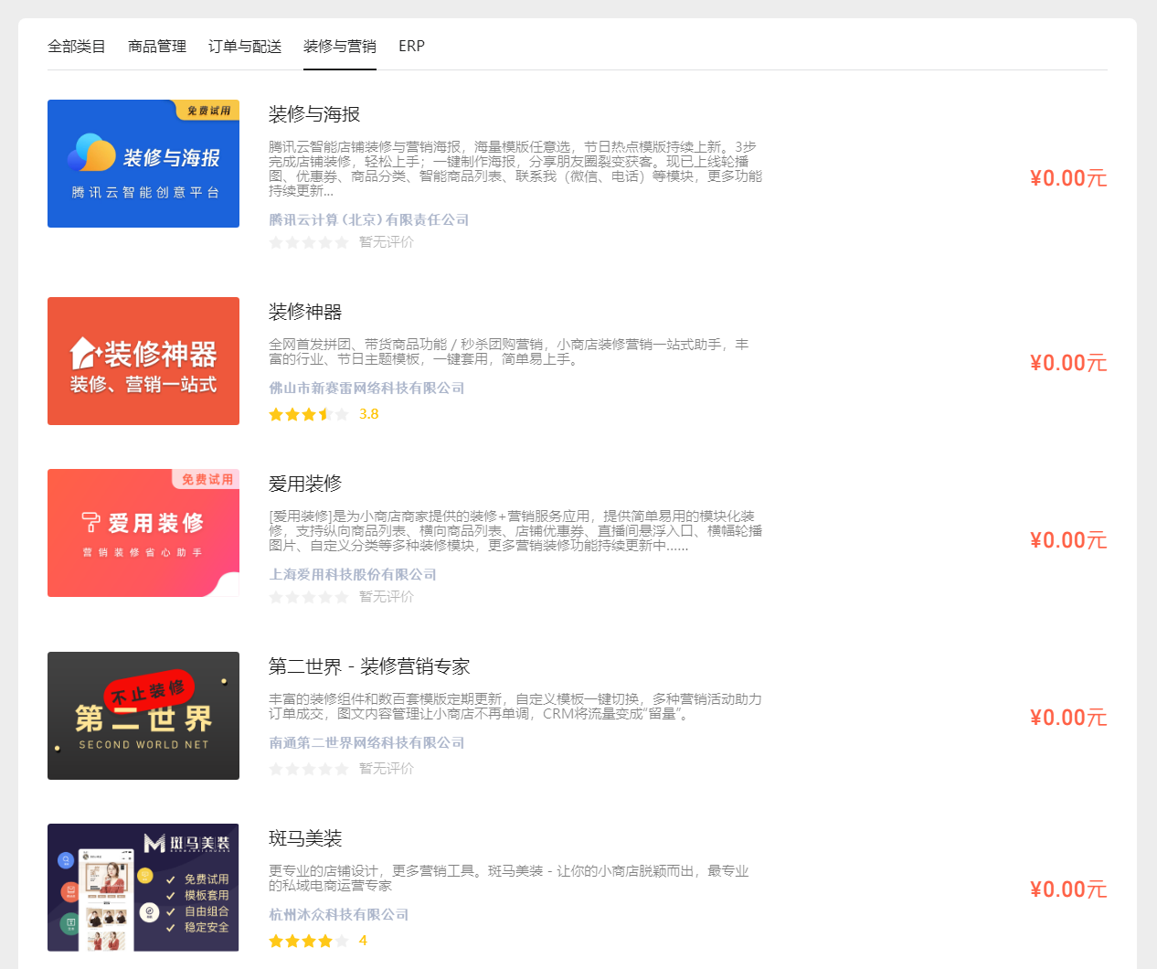
Task: Open the 商品管理 tab
Action: click(x=157, y=47)
